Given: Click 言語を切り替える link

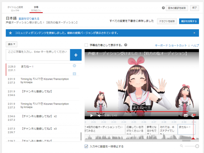Looking at the screenshot, I should [x=29, y=19].
